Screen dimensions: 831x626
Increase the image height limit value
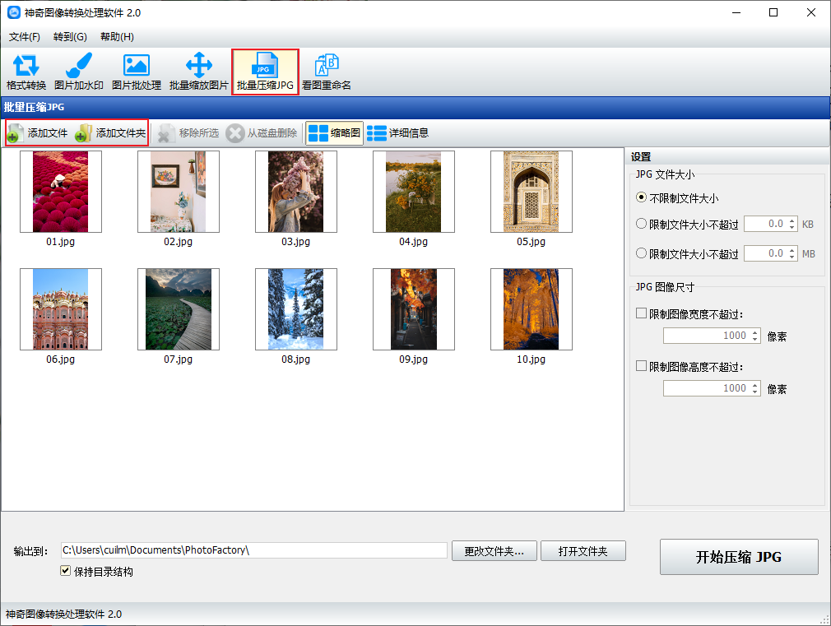coord(755,385)
